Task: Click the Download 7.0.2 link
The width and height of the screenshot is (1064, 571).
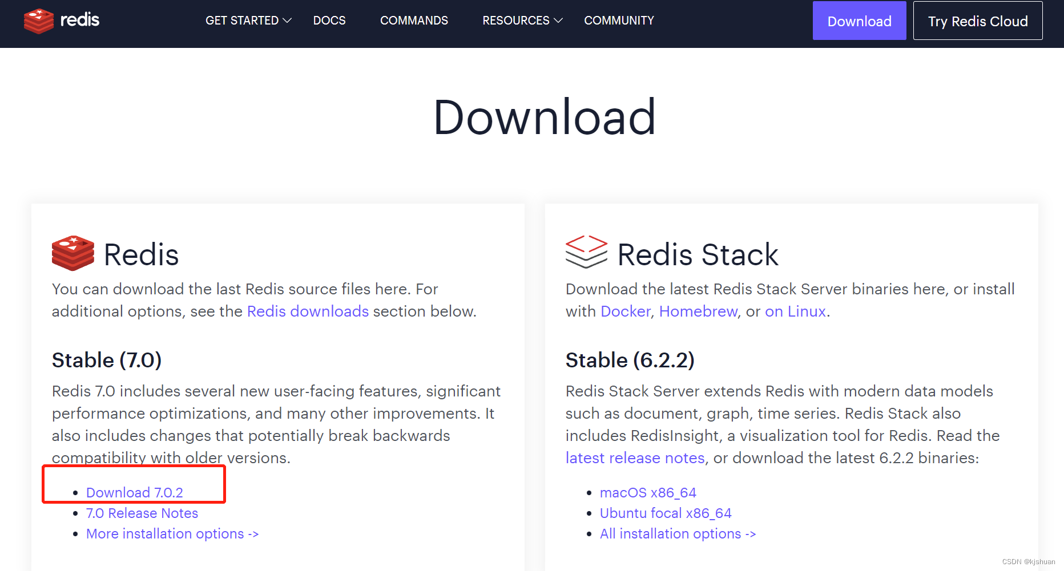Action: [x=134, y=492]
